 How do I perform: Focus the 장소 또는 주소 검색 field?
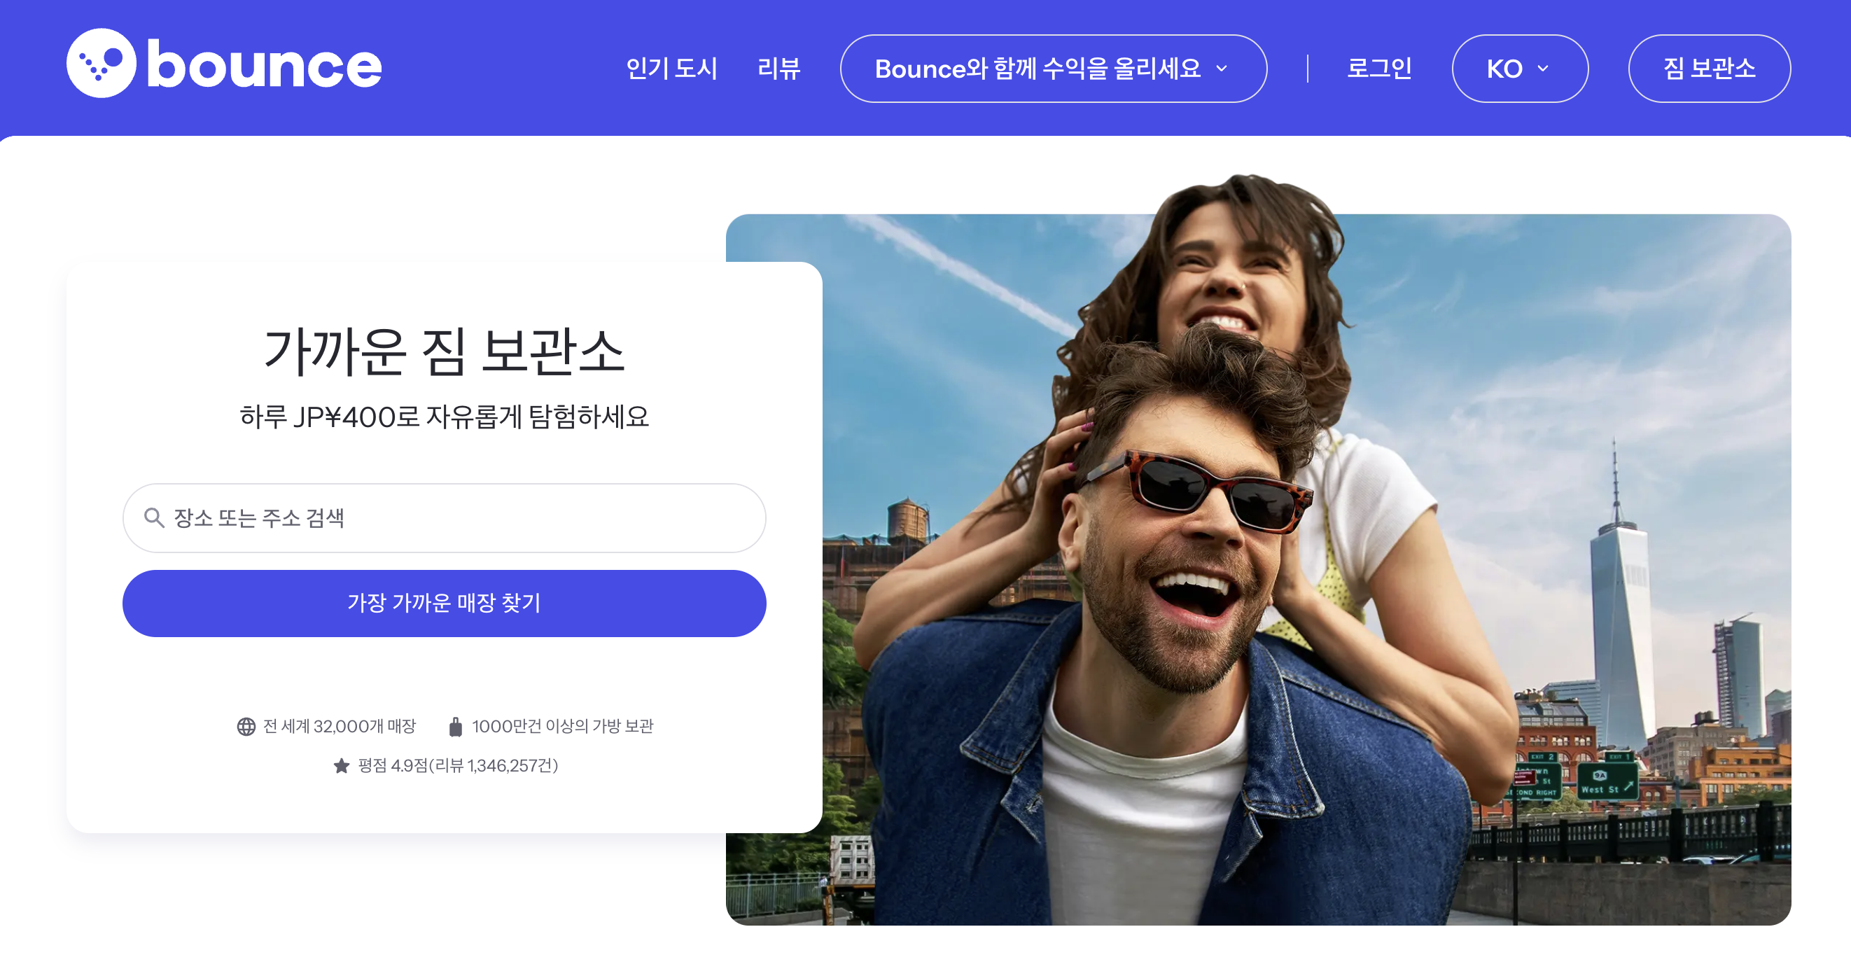tap(460, 517)
